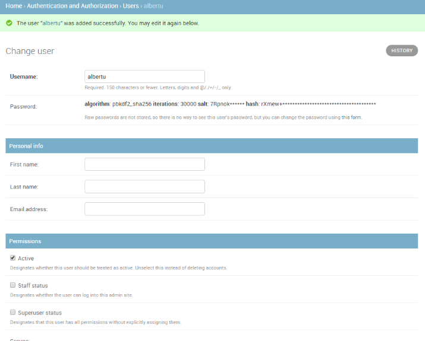Screen dimensions: 425x341
Task: Focus the Last name field
Action: tap(144, 187)
